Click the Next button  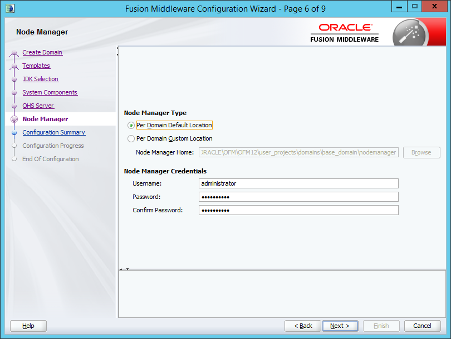point(340,326)
